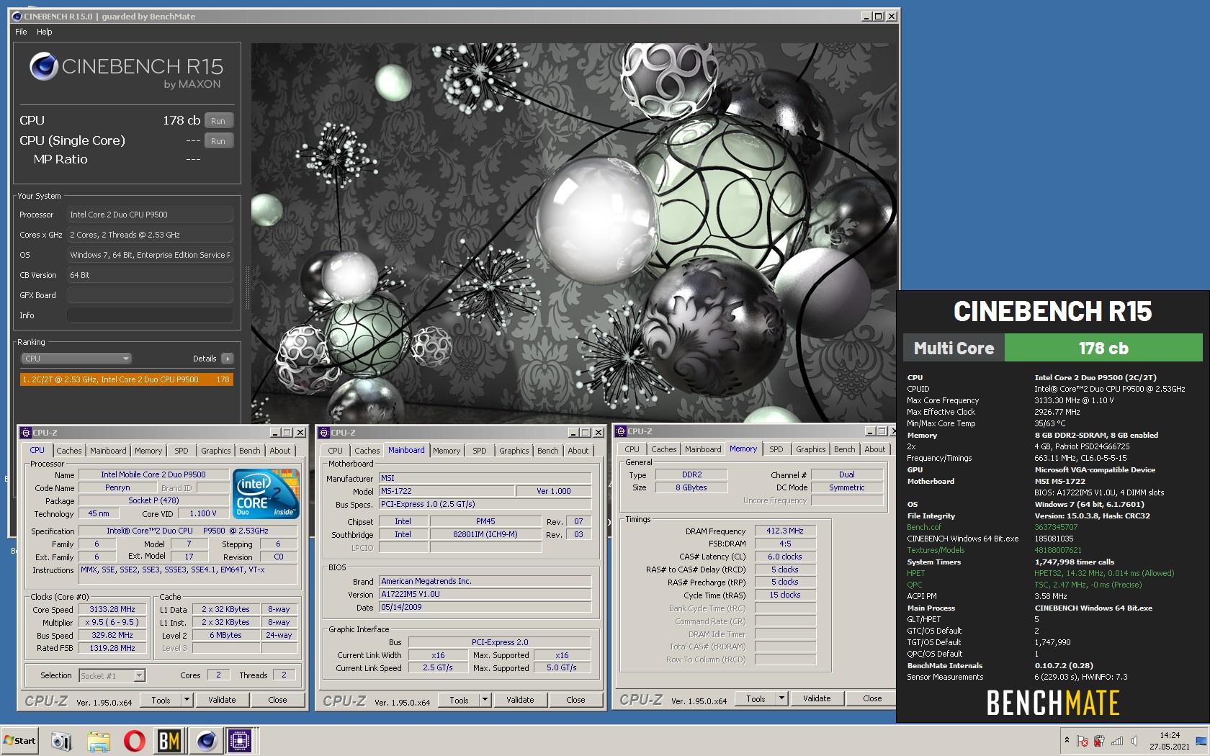Click the Cinebench title bar app icon
Image resolution: width=1210 pixels, height=756 pixels.
tap(17, 16)
